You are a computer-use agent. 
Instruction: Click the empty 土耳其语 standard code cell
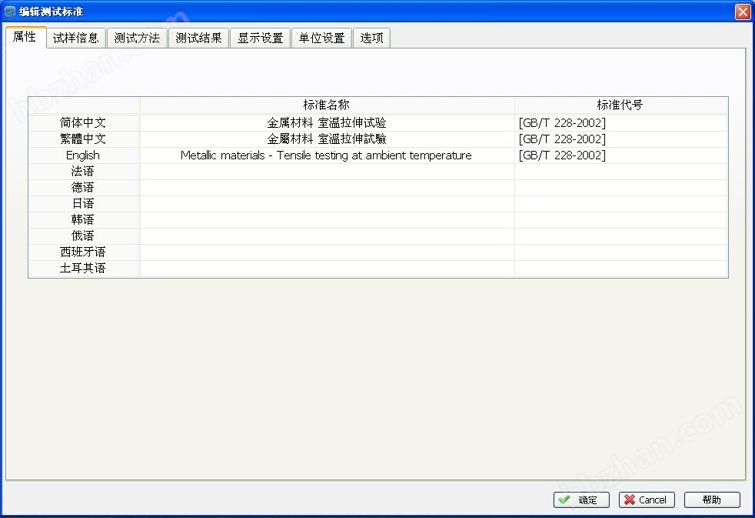pos(620,269)
